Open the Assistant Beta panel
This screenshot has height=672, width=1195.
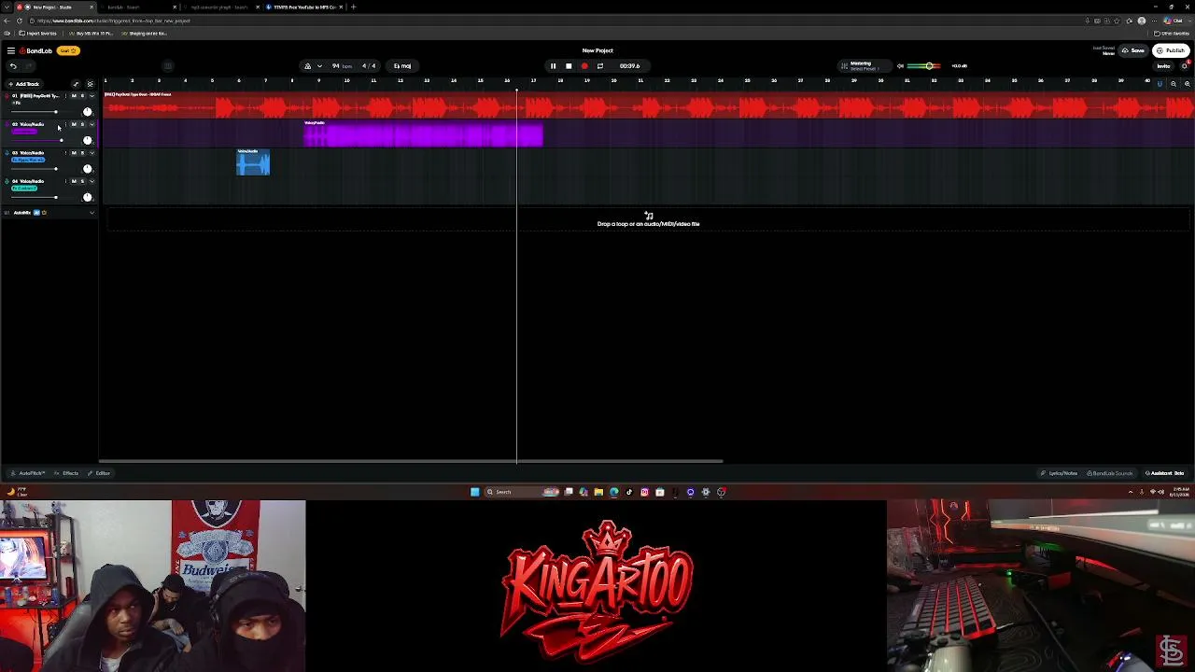(x=1165, y=473)
